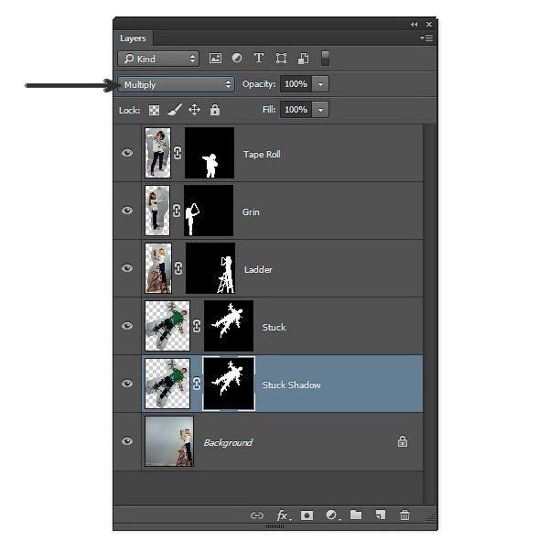Open the Kind filter type dropdown
Viewport: 549px width, 552px height.
point(158,59)
